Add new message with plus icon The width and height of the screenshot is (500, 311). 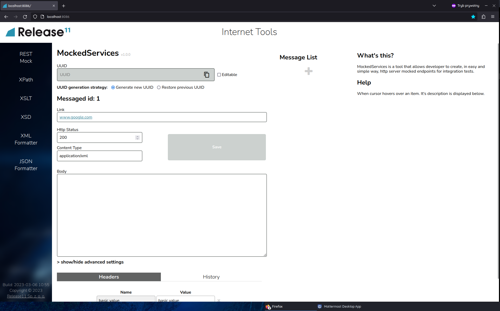pyautogui.click(x=308, y=71)
